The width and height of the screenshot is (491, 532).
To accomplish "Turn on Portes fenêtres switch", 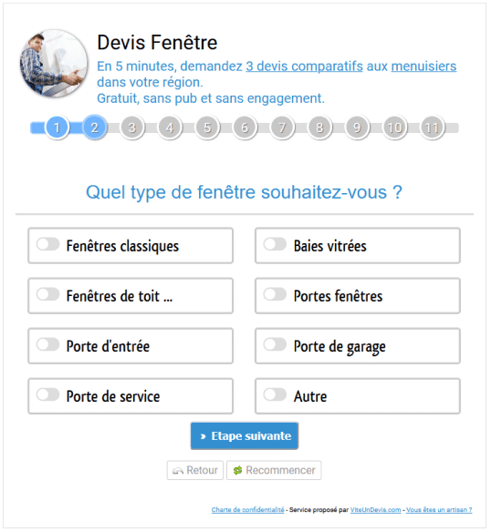I will pos(275,294).
